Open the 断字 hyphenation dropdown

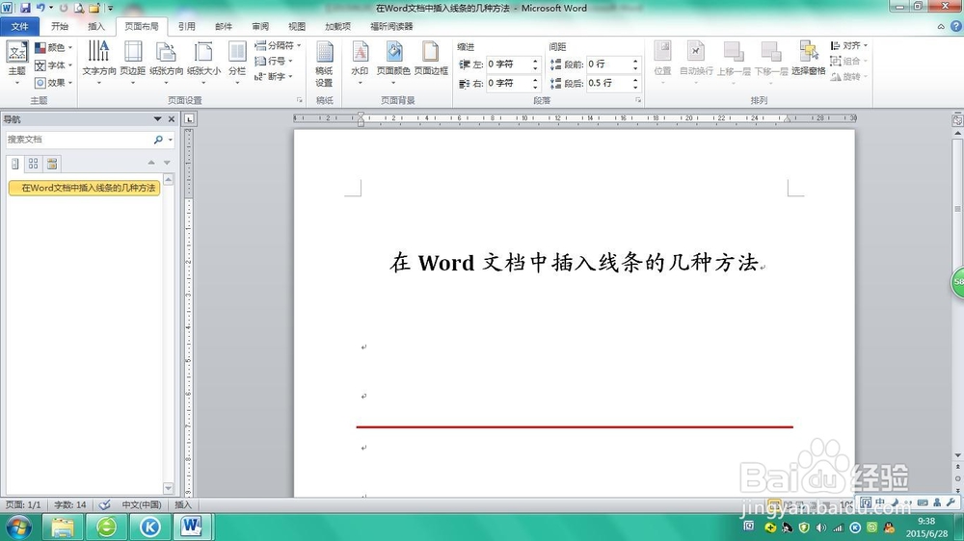(274, 76)
